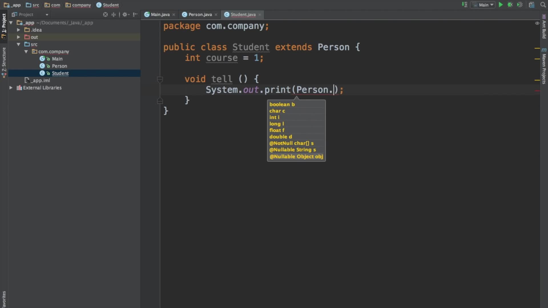
Task: Click the src breadcrumb
Action: tap(33, 5)
